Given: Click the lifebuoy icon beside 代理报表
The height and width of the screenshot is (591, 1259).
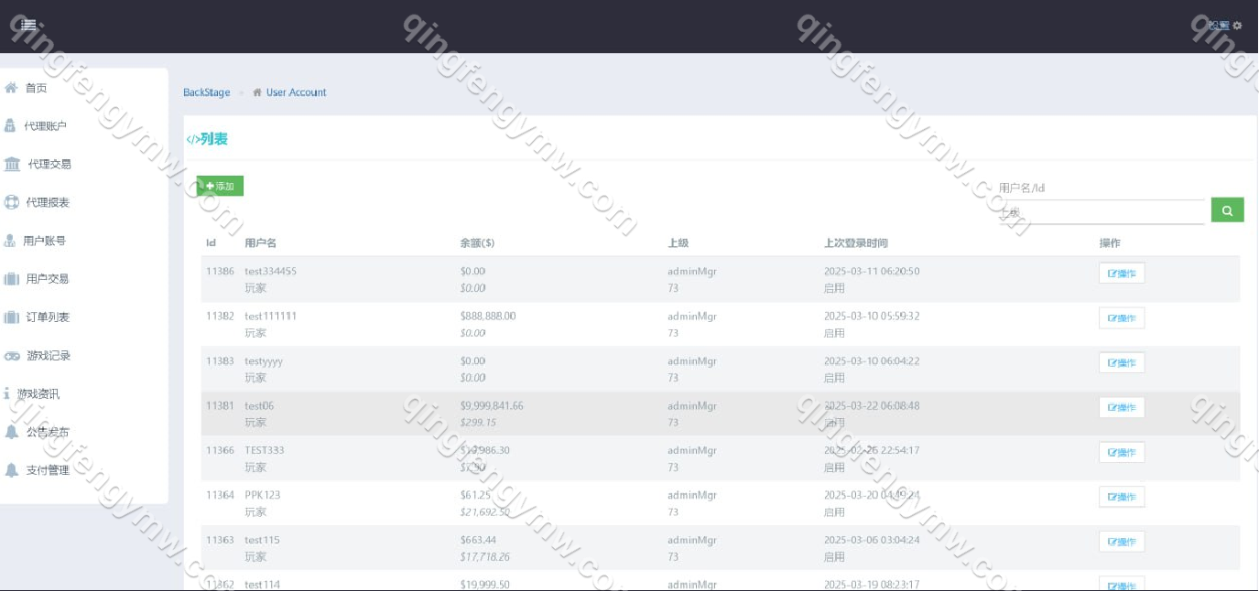Looking at the screenshot, I should [11, 202].
